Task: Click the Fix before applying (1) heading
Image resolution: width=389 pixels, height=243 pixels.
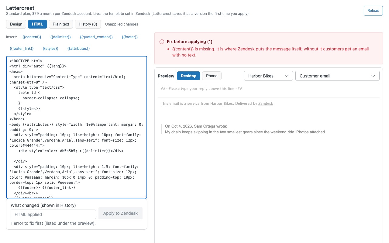Action: (190, 42)
